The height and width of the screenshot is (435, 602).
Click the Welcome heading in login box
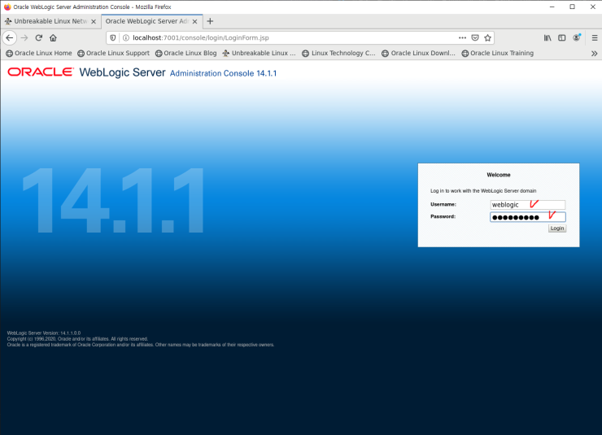tap(499, 175)
